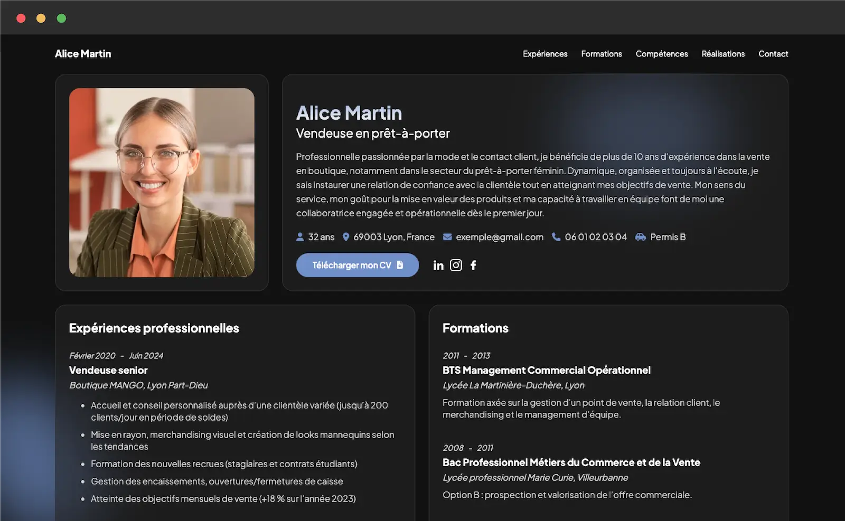This screenshot has height=521, width=845.
Task: Click the person icon beside 32 ans
Action: click(300, 237)
